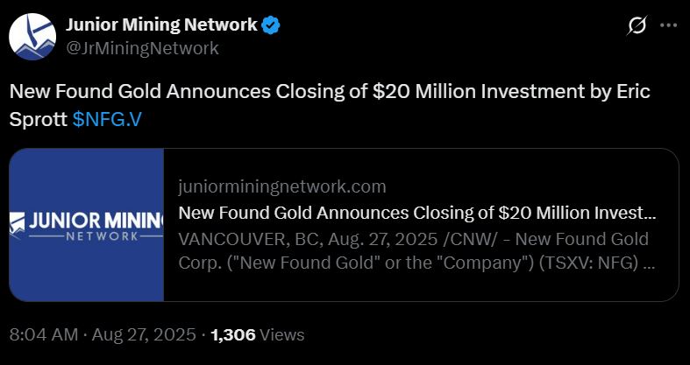The width and height of the screenshot is (690, 365).
Task: Click the word Sprott in the tweet
Action: (39, 119)
